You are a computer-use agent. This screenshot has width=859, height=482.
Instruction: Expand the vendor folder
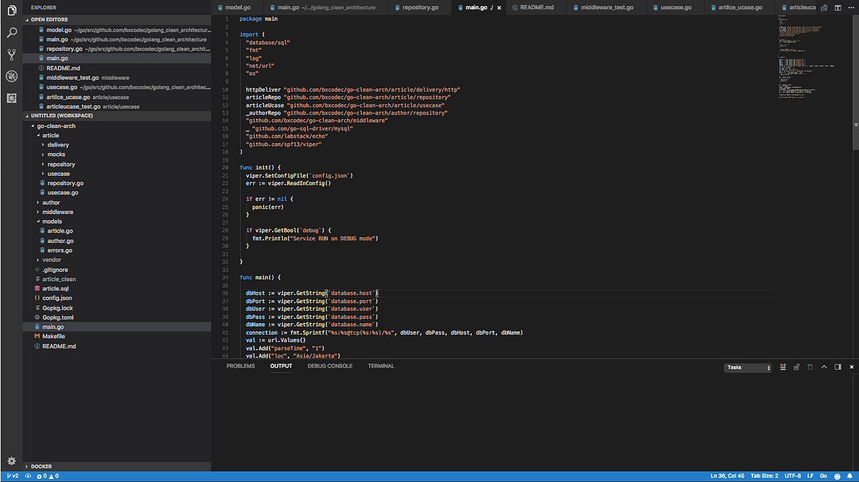(52, 260)
